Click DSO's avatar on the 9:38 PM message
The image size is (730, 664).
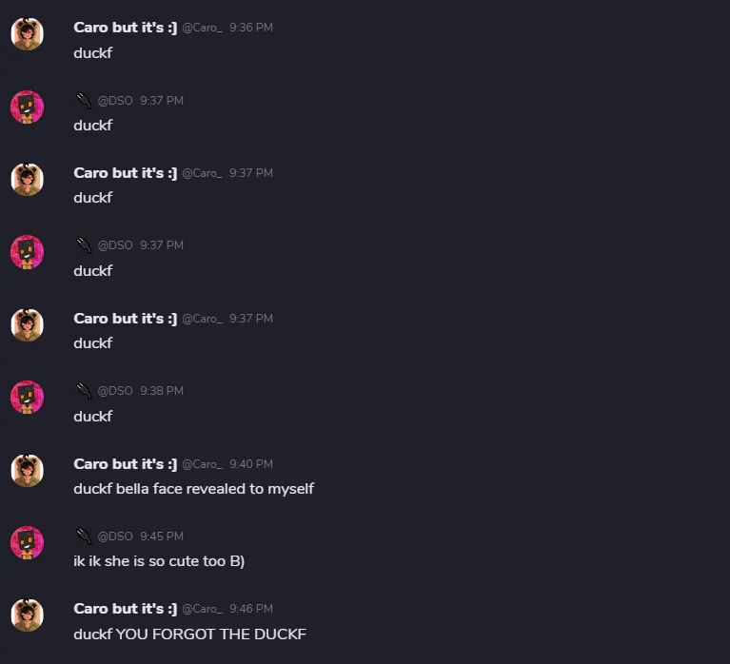[27, 398]
